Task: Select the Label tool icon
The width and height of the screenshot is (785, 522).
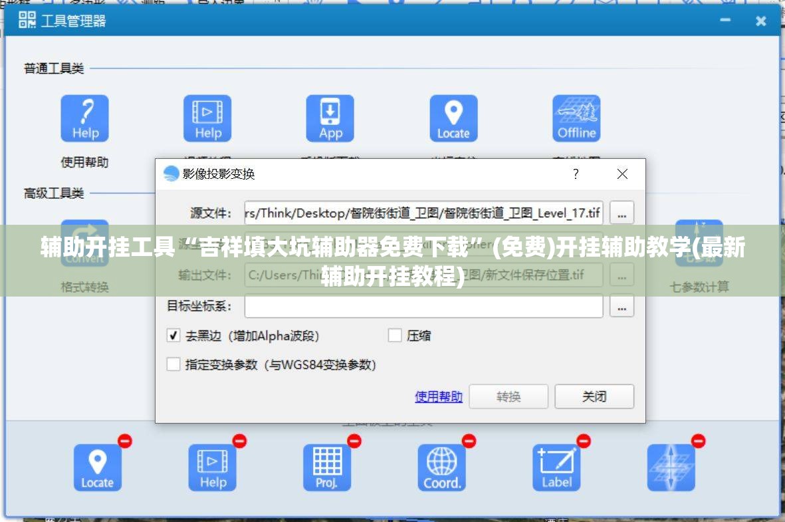Action: tap(556, 467)
